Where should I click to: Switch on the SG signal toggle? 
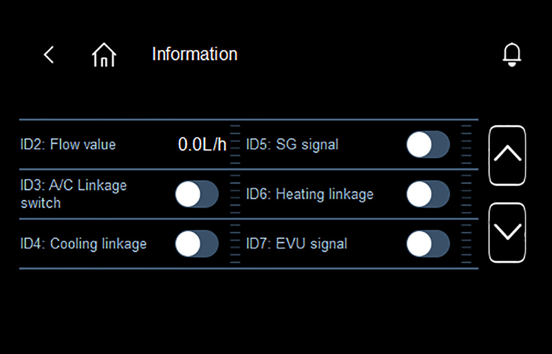point(428,145)
